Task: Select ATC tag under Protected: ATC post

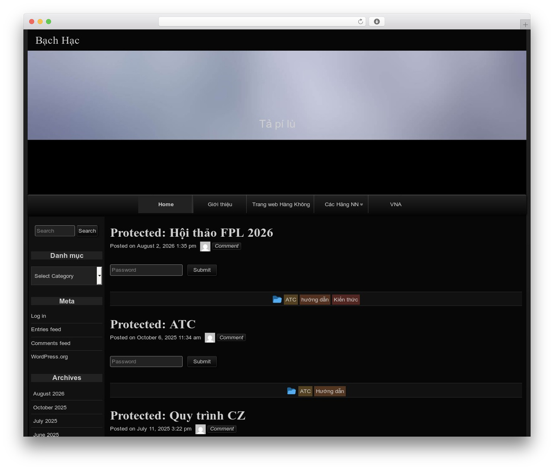Action: pyautogui.click(x=305, y=391)
